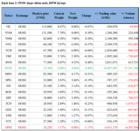This screenshot has width=140, height=131.
Task: Select the 'Ticker' column header
Action: click(8, 16)
